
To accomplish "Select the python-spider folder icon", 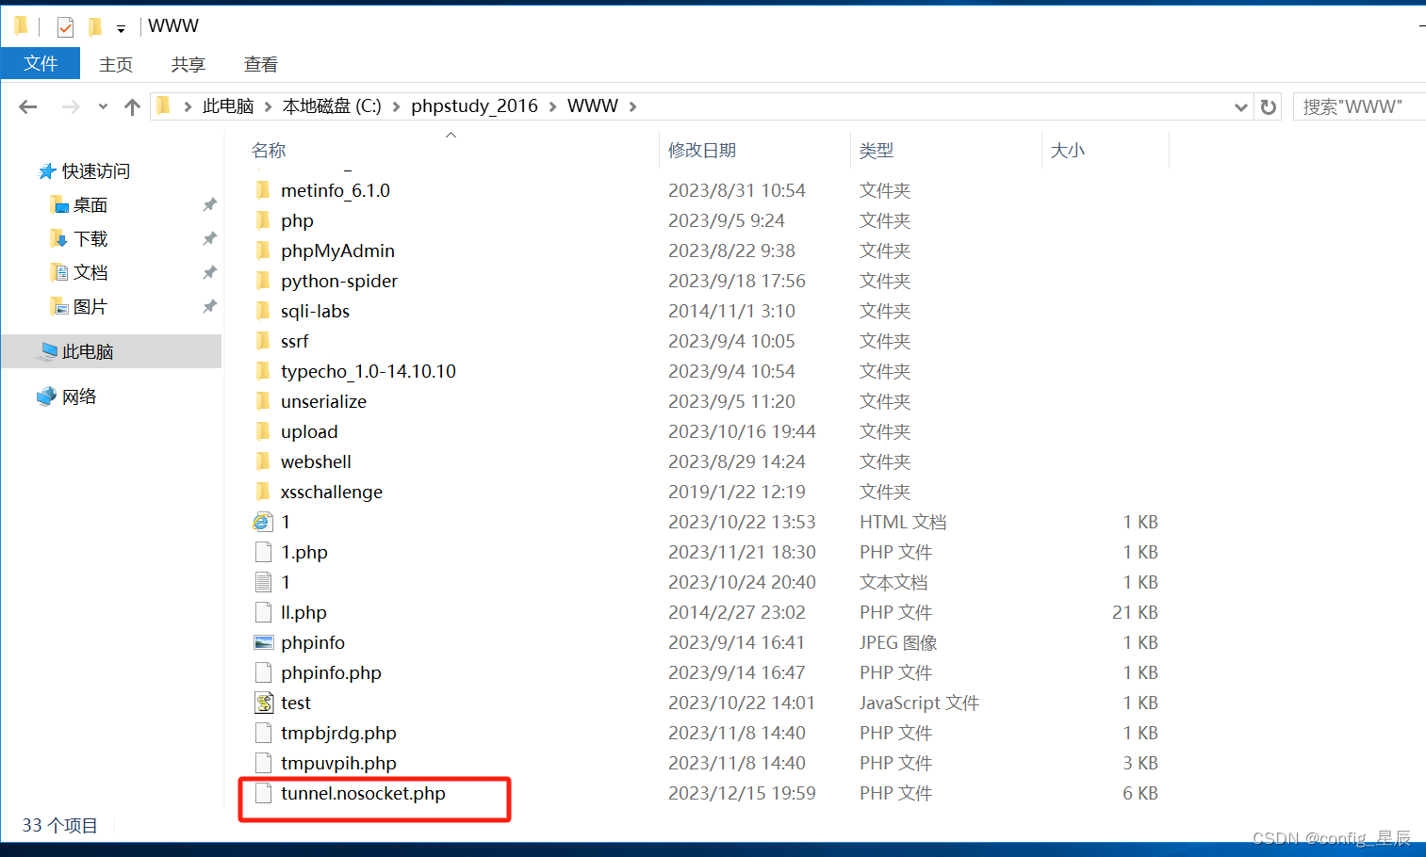I will coord(263,281).
